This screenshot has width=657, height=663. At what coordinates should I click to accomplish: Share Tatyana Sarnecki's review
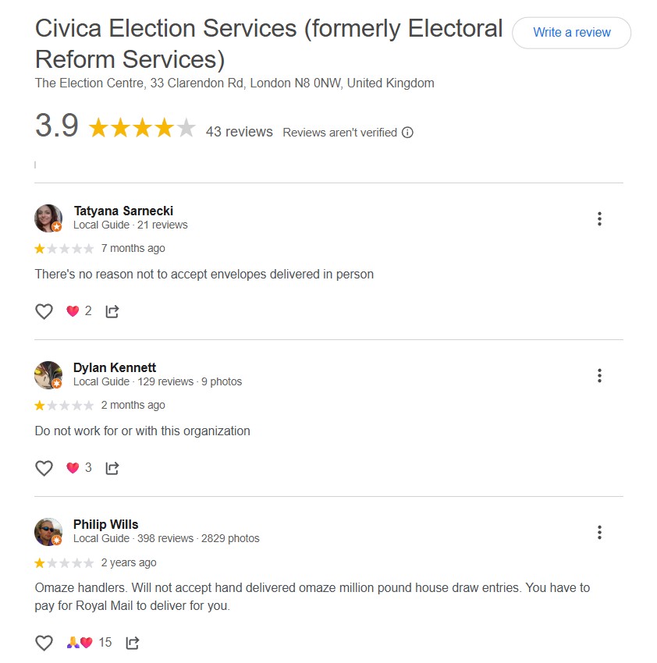click(x=112, y=311)
